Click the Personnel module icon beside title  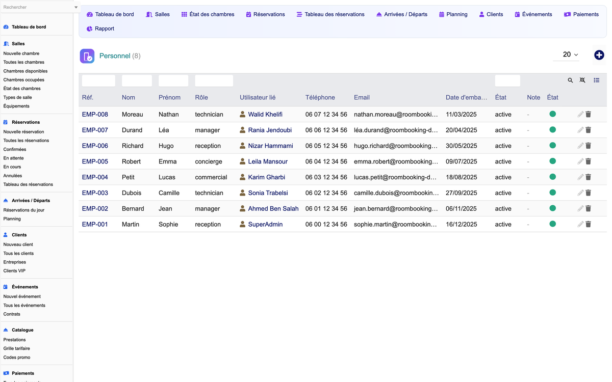pyautogui.click(x=87, y=56)
